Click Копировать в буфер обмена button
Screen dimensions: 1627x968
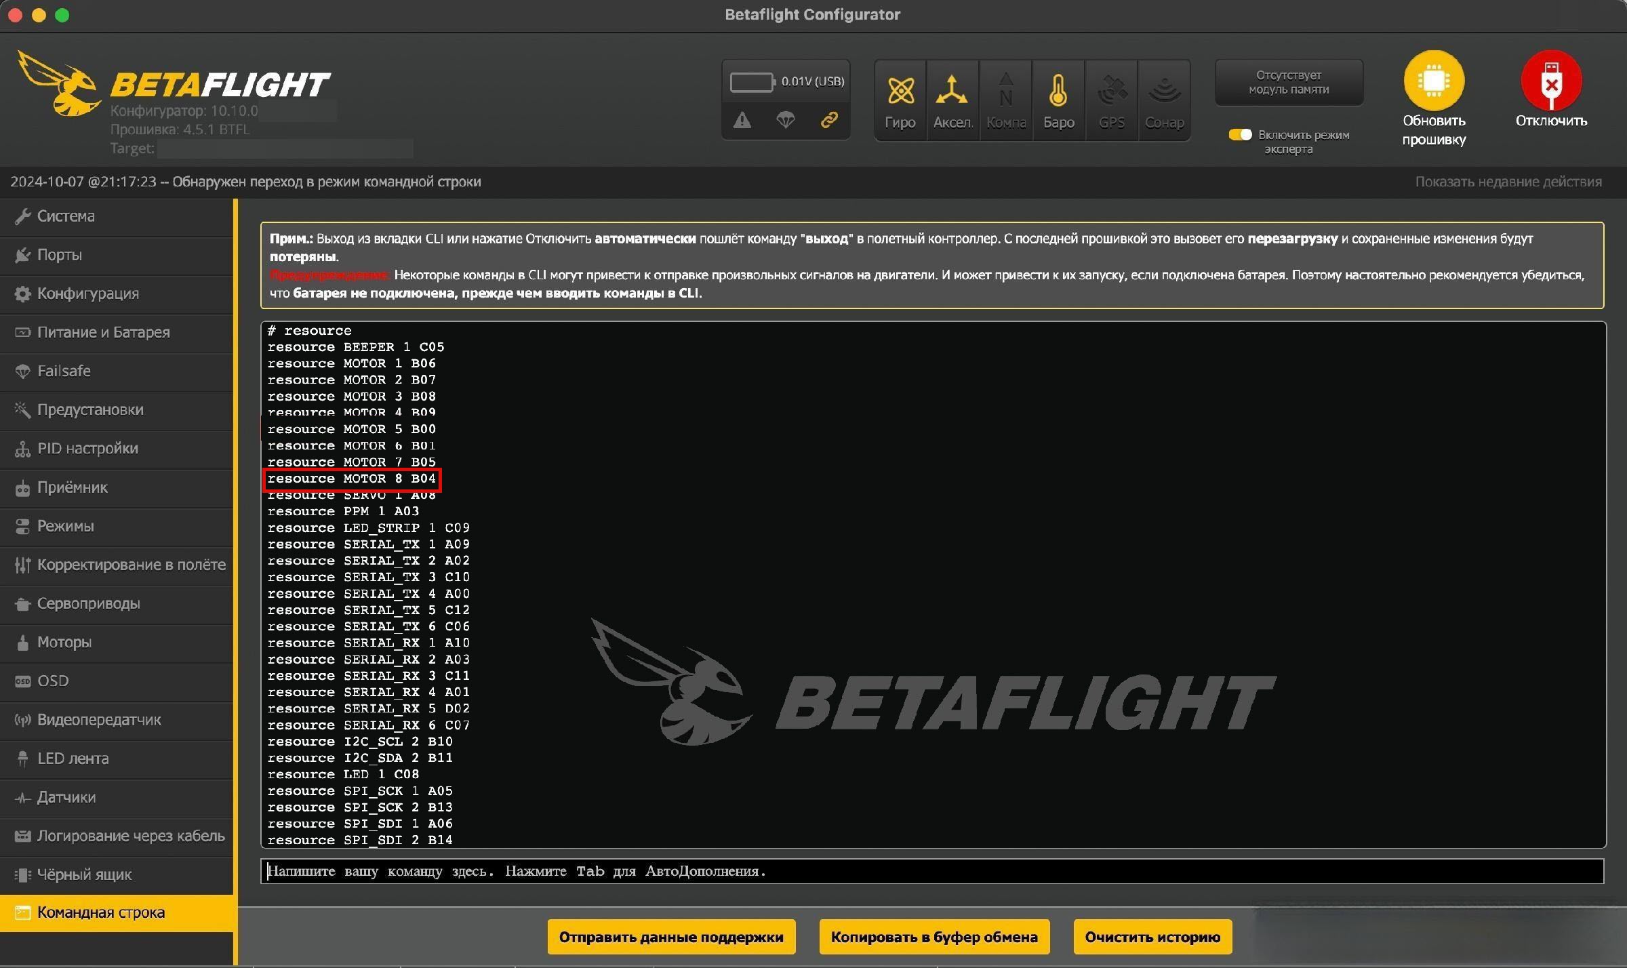click(x=934, y=937)
